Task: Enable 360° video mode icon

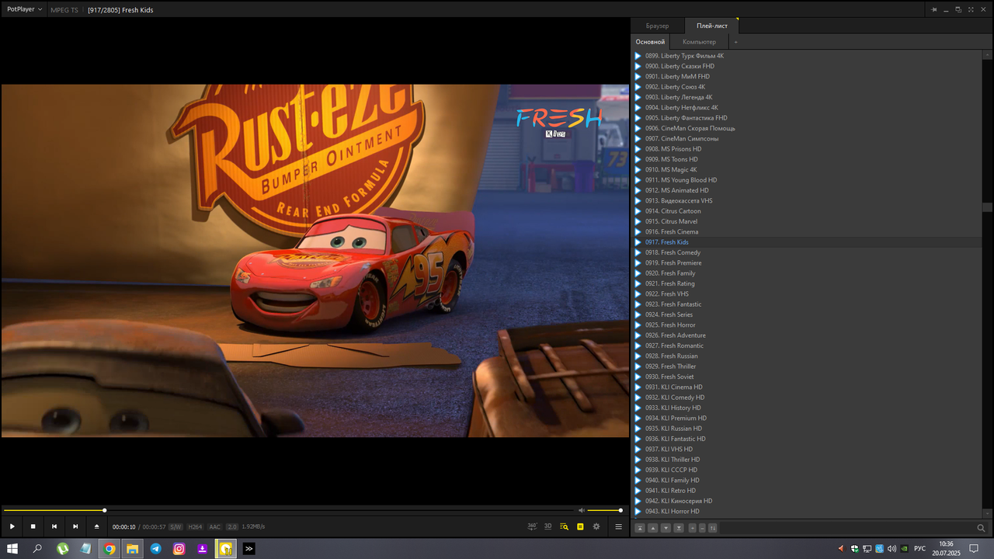Action: [x=532, y=526]
